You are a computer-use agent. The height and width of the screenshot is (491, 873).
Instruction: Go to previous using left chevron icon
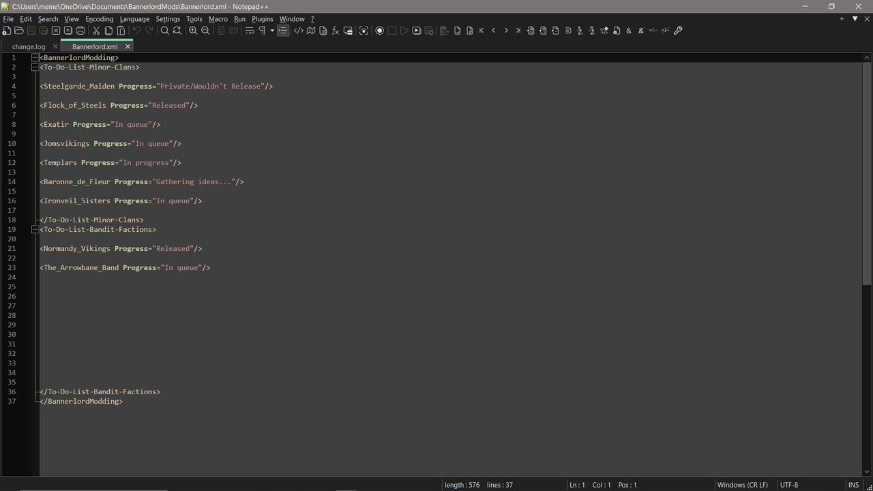[x=494, y=31]
